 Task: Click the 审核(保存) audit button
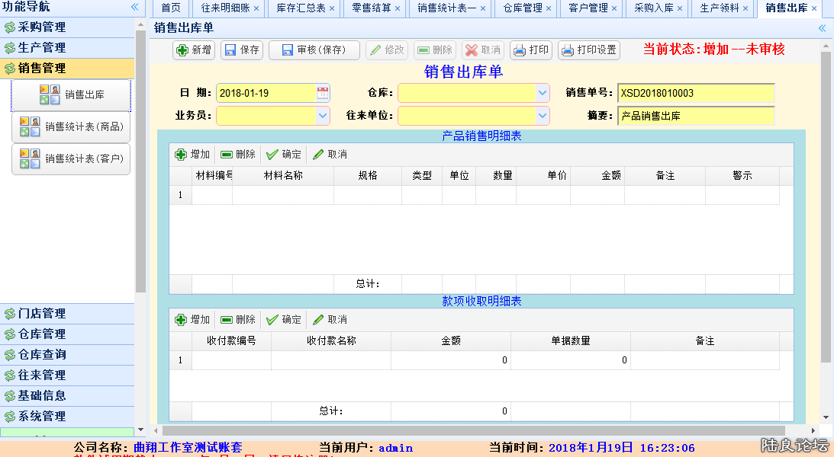coord(314,50)
